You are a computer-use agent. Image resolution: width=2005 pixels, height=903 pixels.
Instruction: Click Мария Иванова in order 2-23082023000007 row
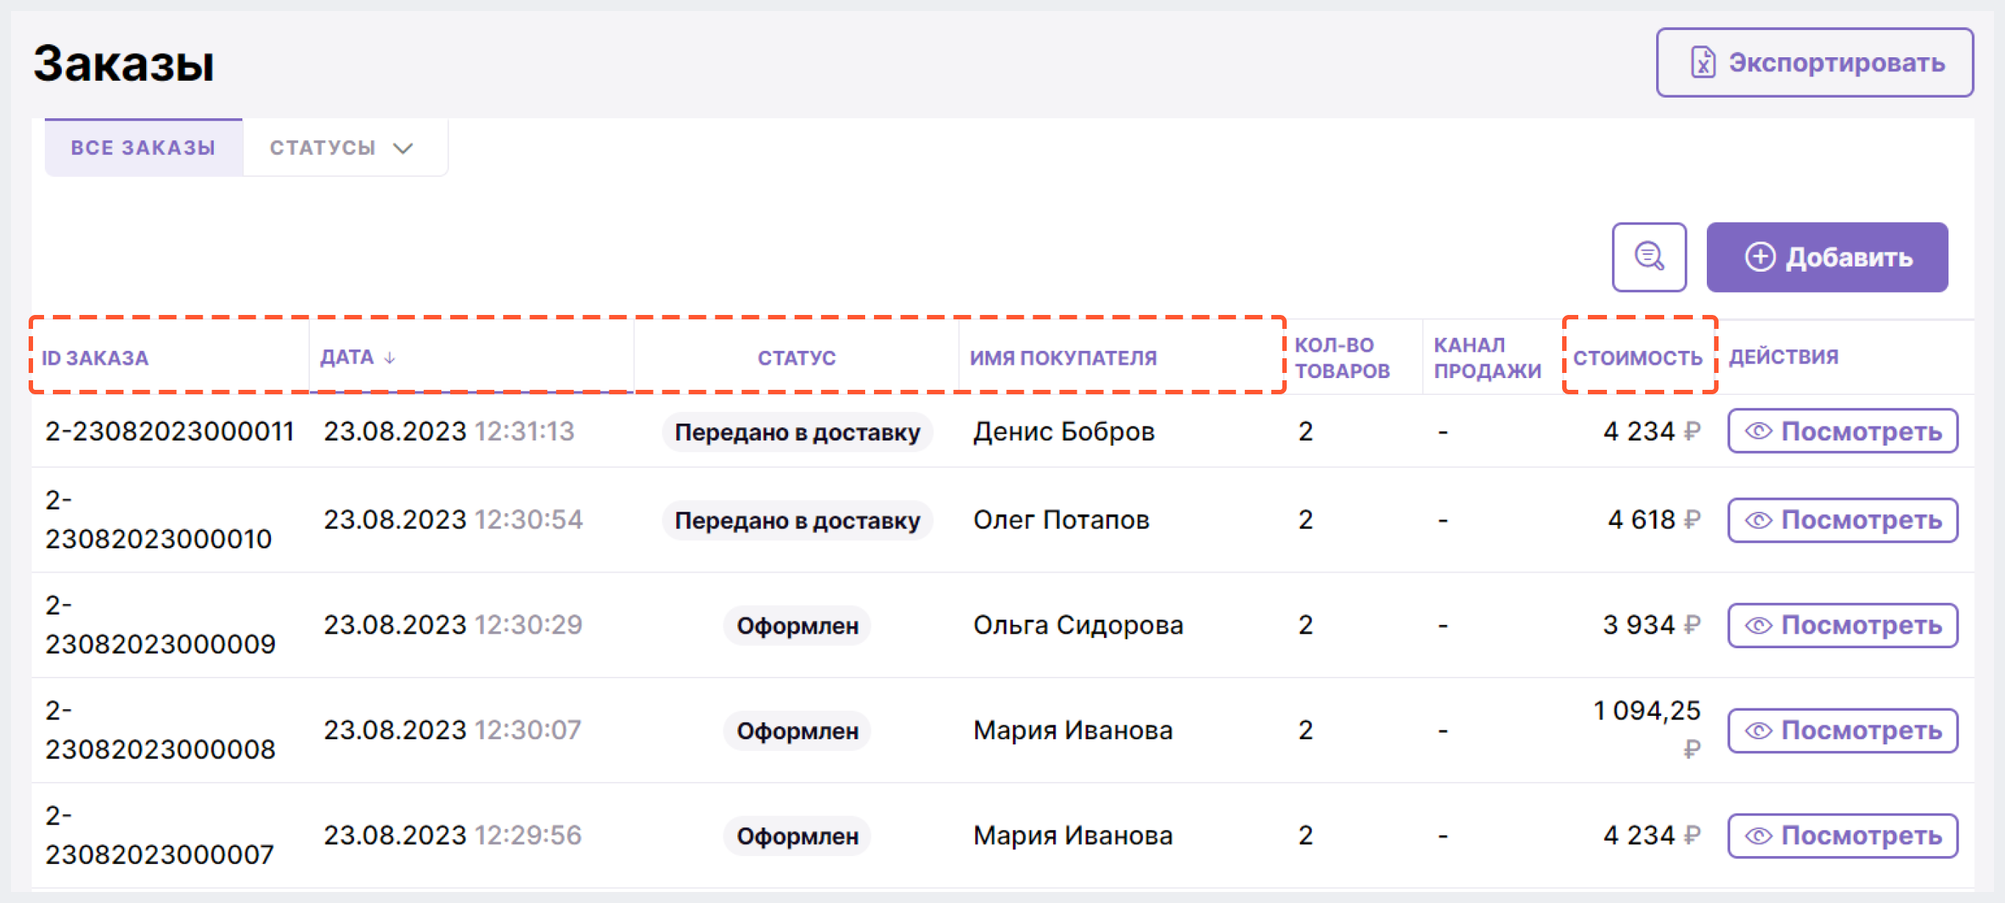click(x=1072, y=835)
